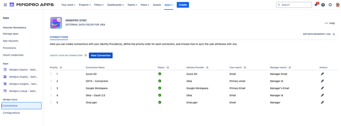Open Mindpro Graphy settings link

pos(24,77)
